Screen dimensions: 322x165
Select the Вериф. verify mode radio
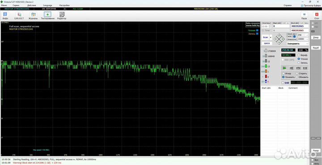(299, 55)
